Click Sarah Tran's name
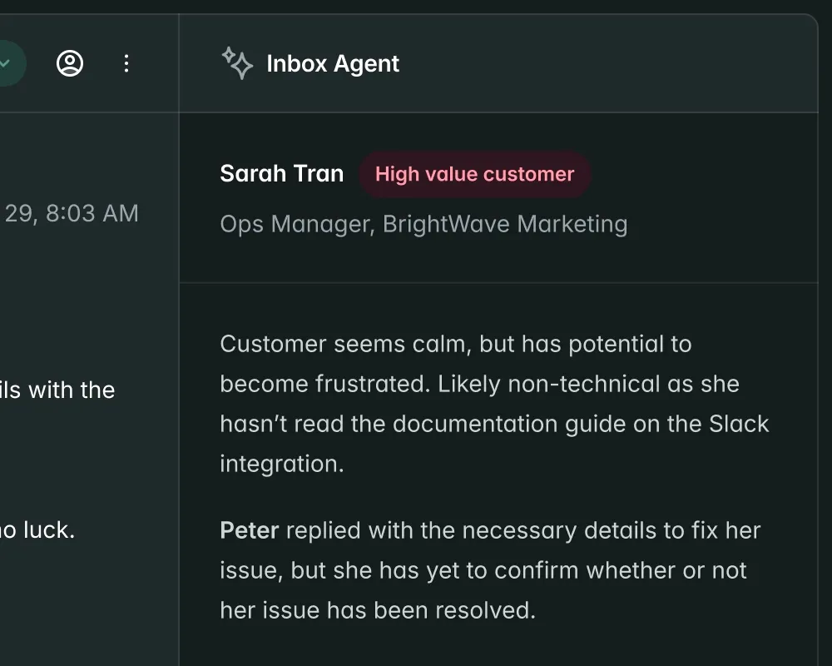Image resolution: width=832 pixels, height=666 pixels. pyautogui.click(x=281, y=173)
